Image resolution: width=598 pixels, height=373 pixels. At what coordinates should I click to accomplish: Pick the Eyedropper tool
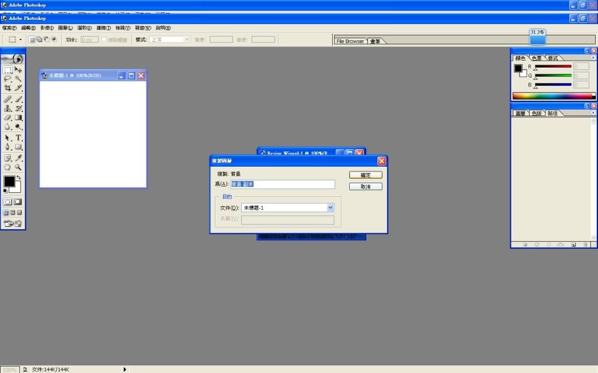[x=19, y=158]
